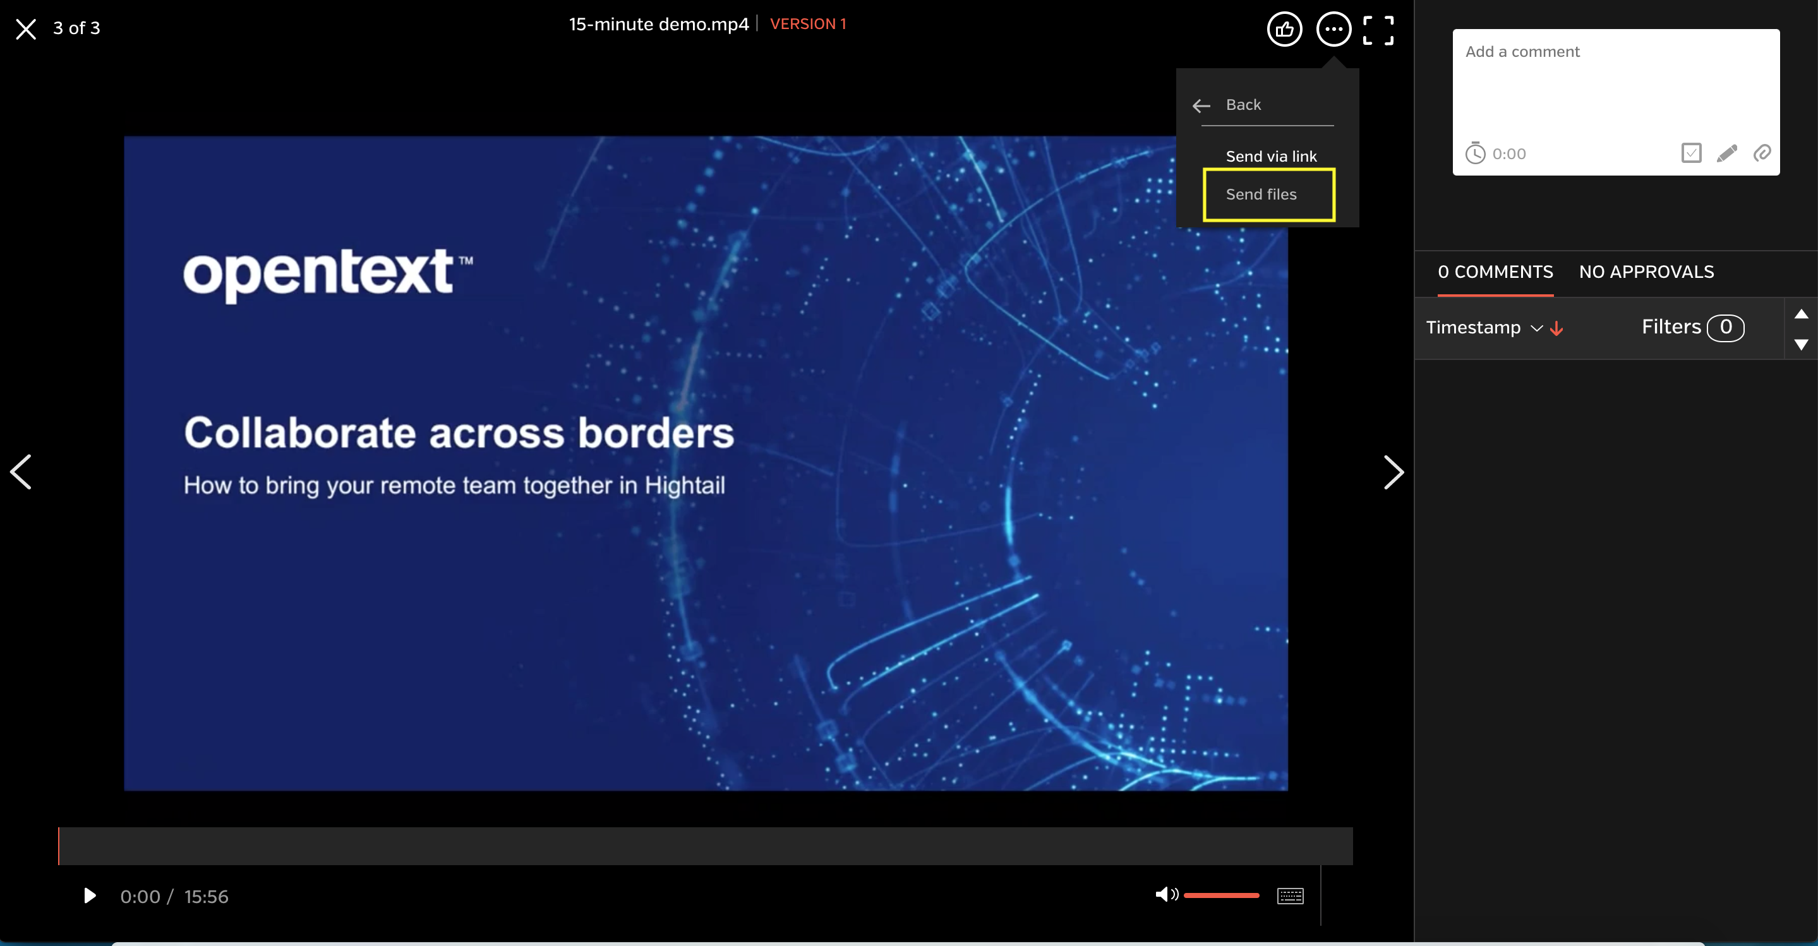1818x946 pixels.
Task: Click the back arrow in share menu
Action: [1200, 105]
